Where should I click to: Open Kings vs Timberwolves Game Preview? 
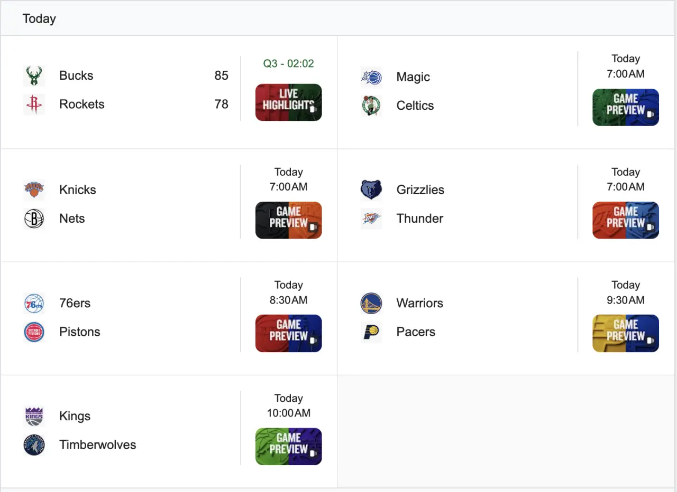288,447
